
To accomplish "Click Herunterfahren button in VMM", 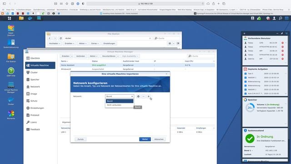I will 109,56.
